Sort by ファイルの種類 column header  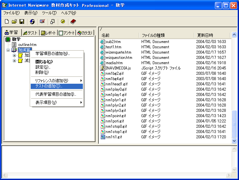(x=166, y=35)
